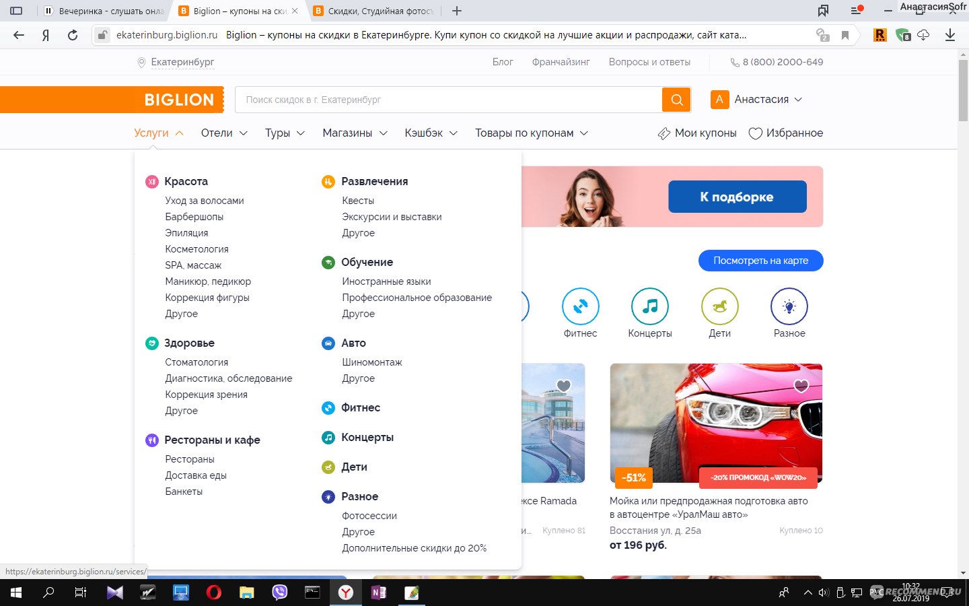
Task: Click the Мои купоны ticket icon
Action: pyautogui.click(x=663, y=133)
